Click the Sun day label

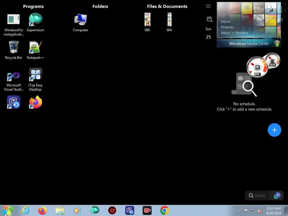[x=208, y=29]
